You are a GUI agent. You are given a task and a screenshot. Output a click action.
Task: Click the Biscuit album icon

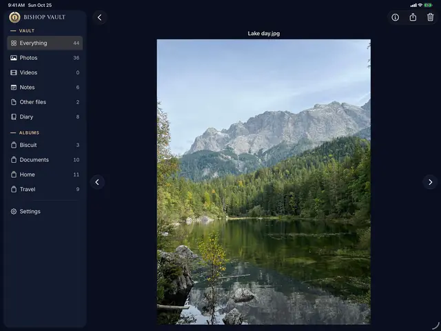(14, 145)
